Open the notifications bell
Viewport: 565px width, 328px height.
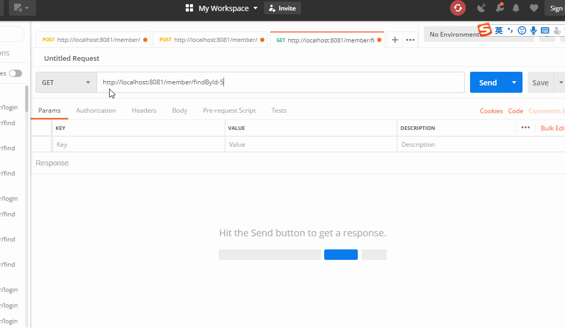(x=516, y=8)
